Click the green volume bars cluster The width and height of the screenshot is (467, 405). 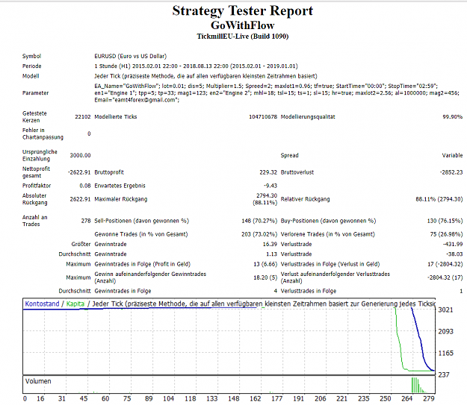(418, 385)
